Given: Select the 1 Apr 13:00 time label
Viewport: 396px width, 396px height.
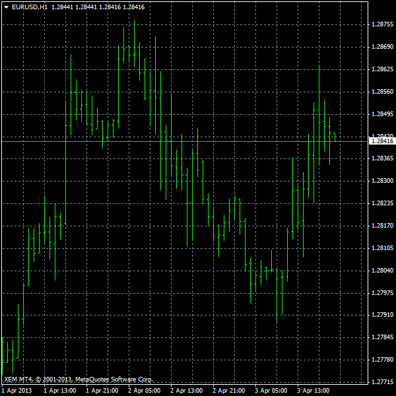Looking at the screenshot, I should pos(59,391).
